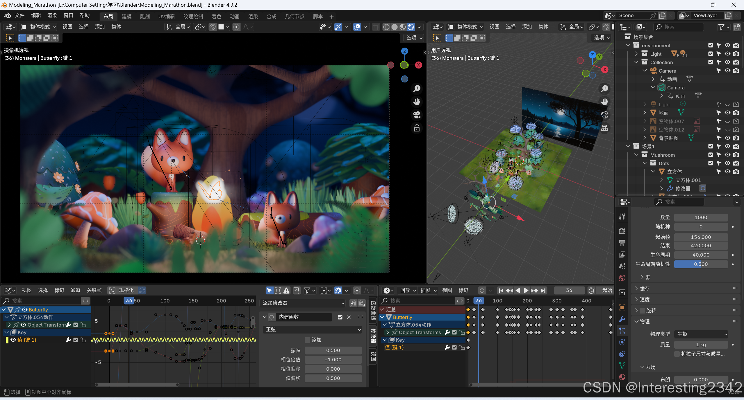Open the 正弦 function type dropdown

(x=313, y=329)
